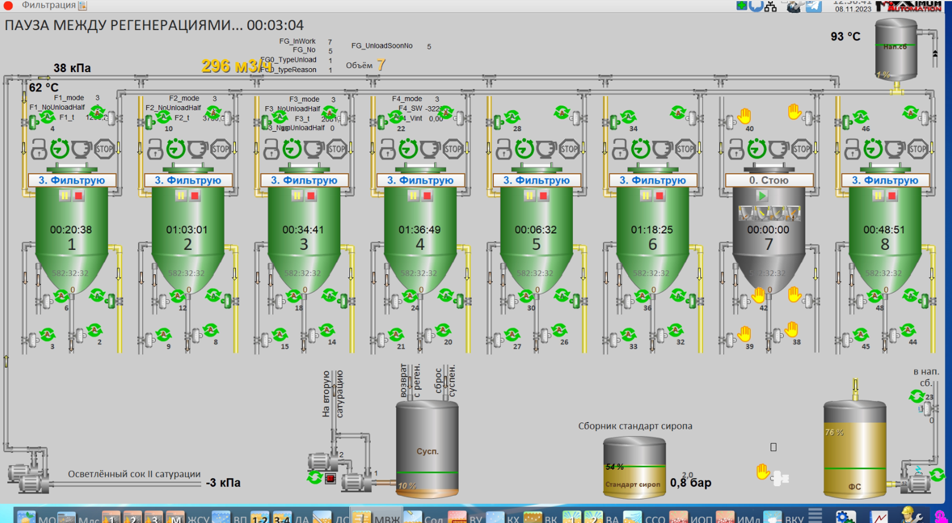Click the 296 м3/ч flow value

(x=237, y=66)
